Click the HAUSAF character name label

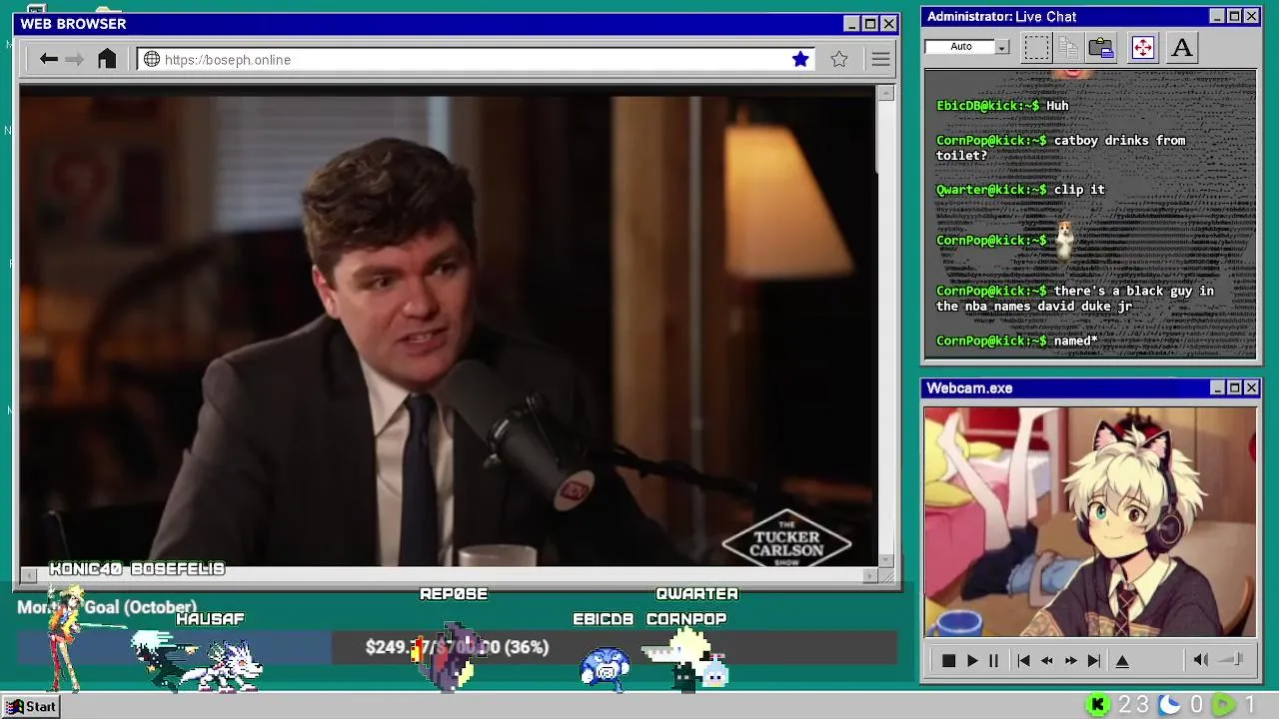coord(210,619)
